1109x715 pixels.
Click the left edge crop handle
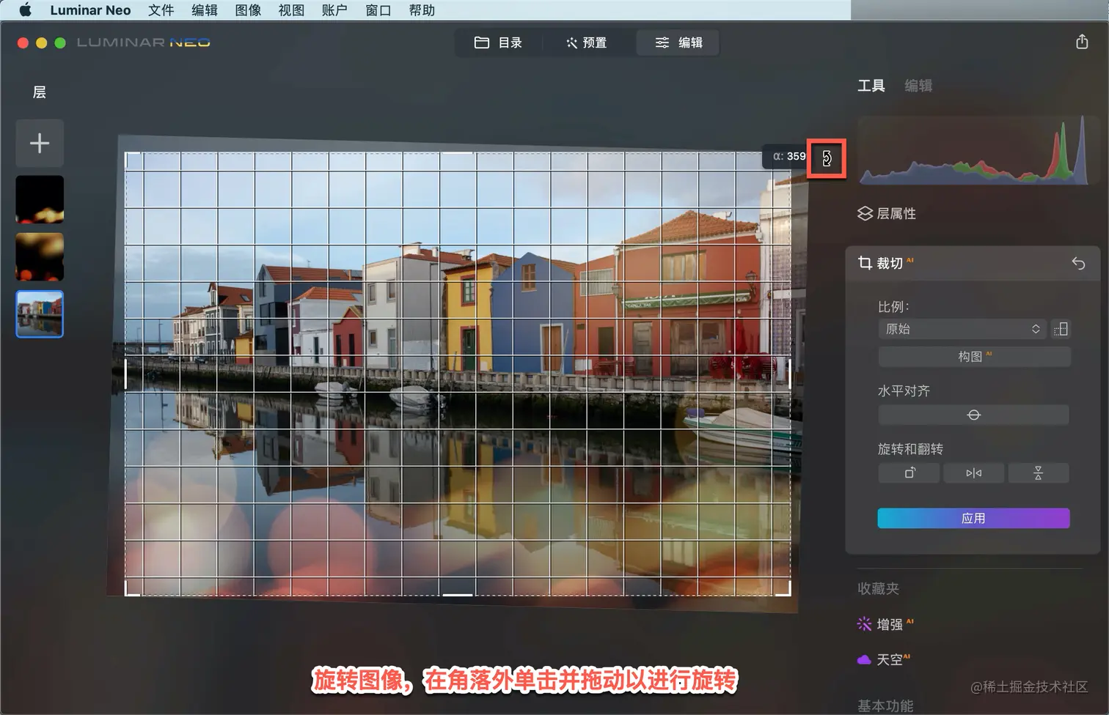[x=126, y=374]
